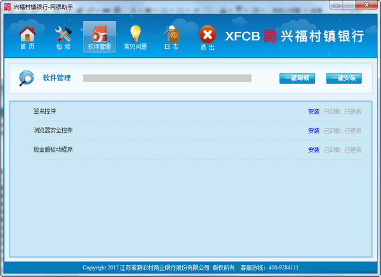Image resolution: width=381 pixels, height=277 pixels.
Task: Click 安装 for 浏览器安全控件
Action: pos(314,131)
